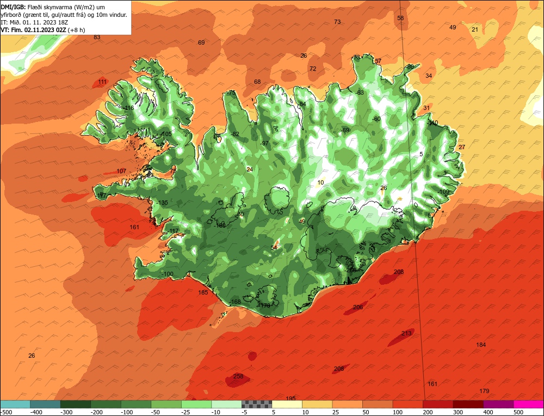Click the value -63 in northeast Iceland
The image size is (544, 416).
[360, 93]
